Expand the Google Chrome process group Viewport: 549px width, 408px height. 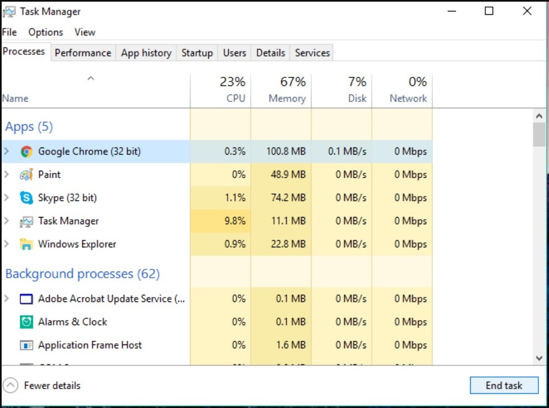pos(6,151)
